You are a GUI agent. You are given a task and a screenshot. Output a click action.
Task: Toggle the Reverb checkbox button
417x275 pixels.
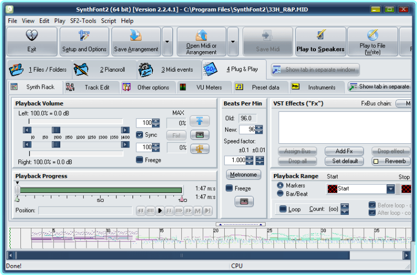[390, 161]
